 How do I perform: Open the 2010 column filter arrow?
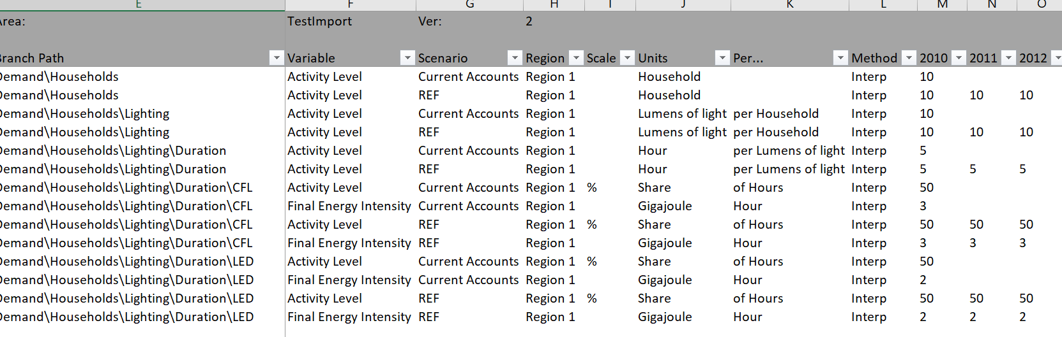click(959, 58)
